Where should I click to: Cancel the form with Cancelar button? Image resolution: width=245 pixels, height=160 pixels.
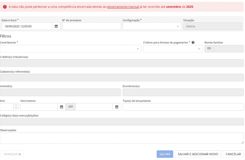(x=233, y=154)
